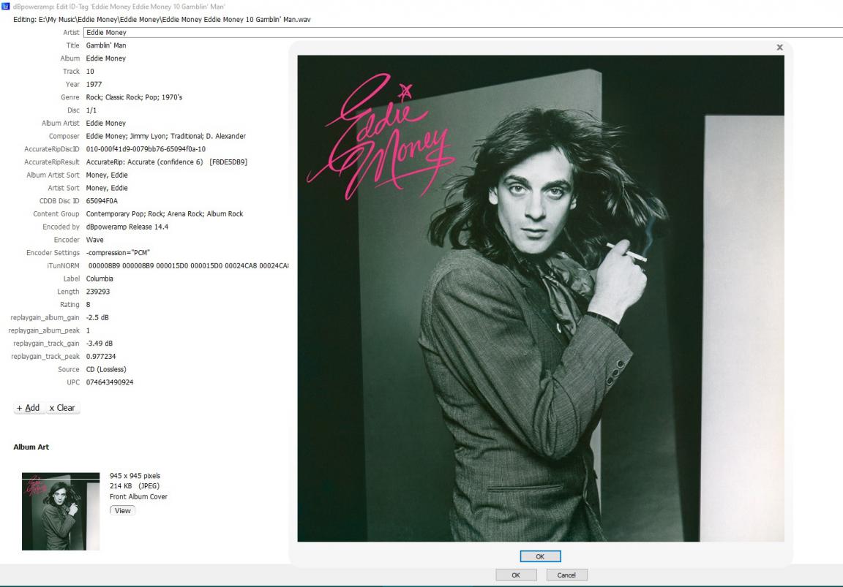Screen dimensions: 843x587
Task: Click the Genre value Rock; Classic Rock
Action: (134, 97)
